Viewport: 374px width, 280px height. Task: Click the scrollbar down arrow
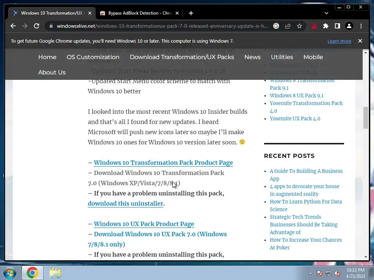(x=366, y=257)
